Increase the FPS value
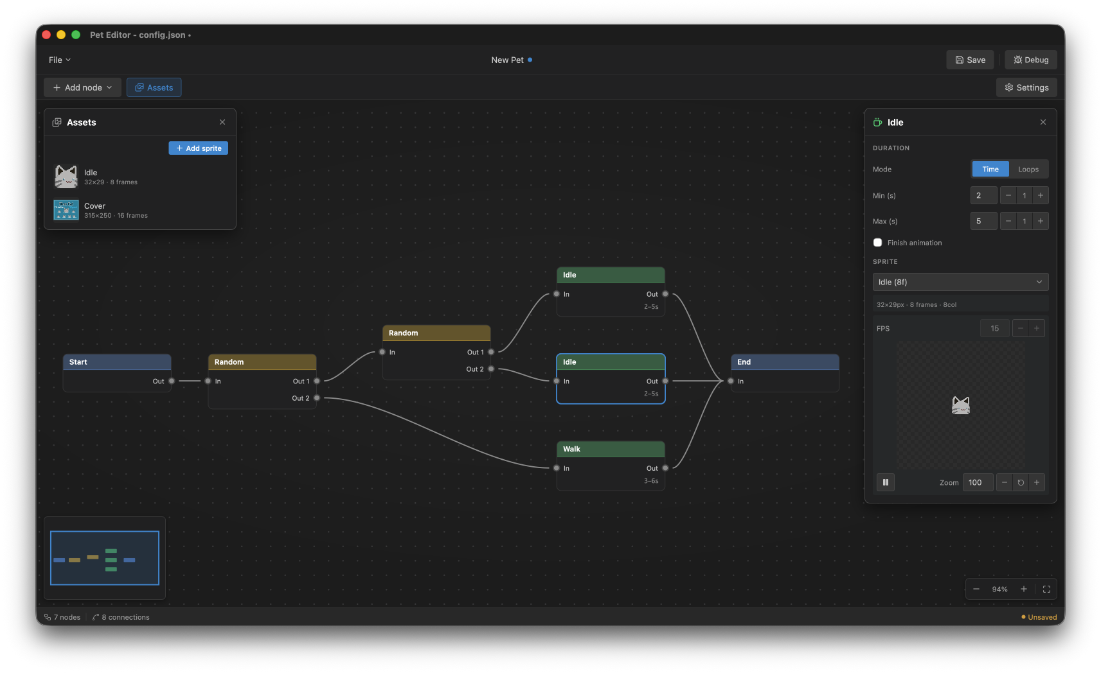The height and width of the screenshot is (673, 1101). tap(1036, 328)
